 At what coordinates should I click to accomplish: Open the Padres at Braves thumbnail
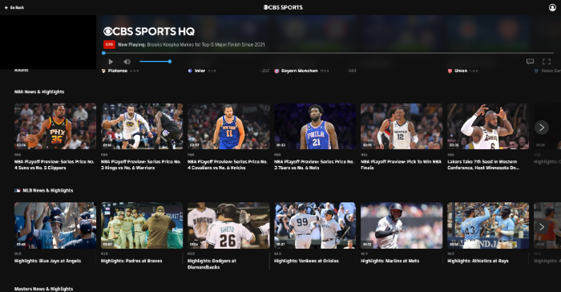[x=142, y=225]
